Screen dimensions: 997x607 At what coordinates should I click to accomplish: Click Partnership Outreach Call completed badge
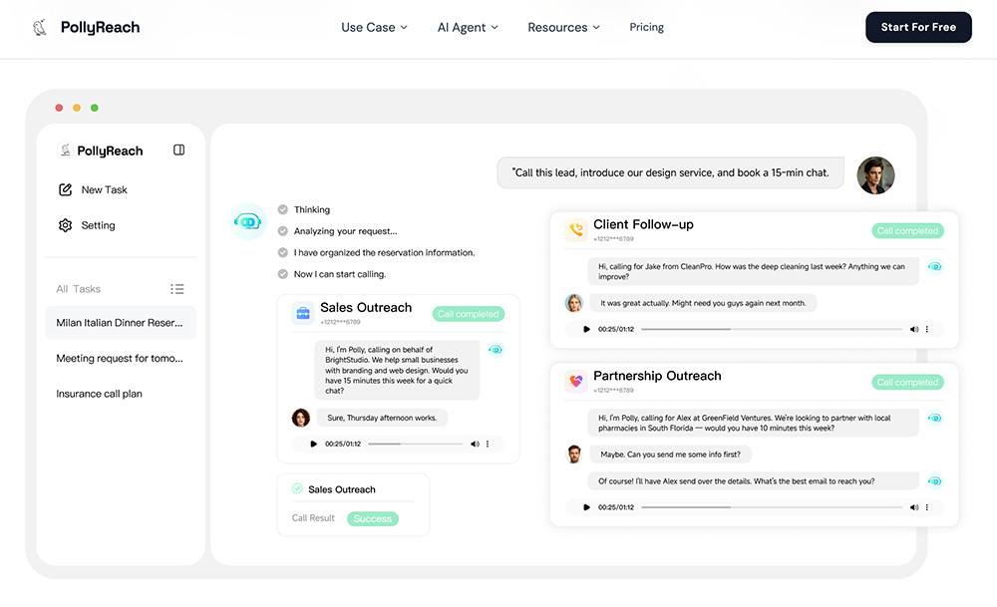tap(907, 382)
